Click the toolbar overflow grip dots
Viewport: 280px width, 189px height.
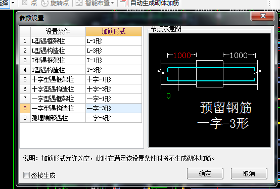269,3
